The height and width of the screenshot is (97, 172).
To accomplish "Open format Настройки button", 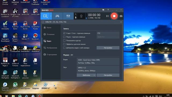I will click(108, 75).
